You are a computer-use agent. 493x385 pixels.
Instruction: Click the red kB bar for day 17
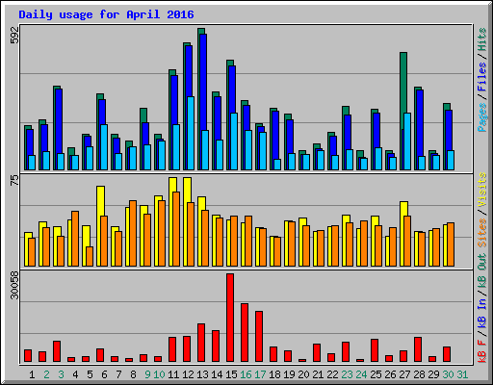point(259,337)
